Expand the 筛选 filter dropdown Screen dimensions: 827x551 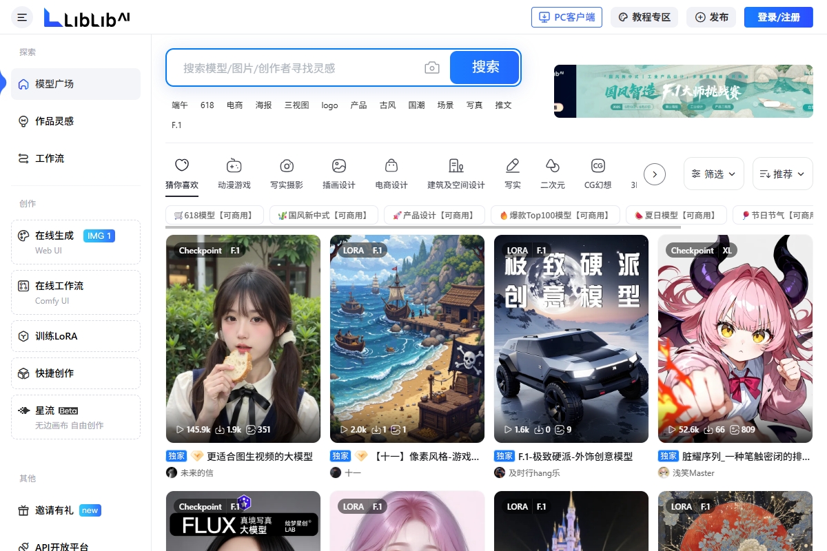(713, 174)
